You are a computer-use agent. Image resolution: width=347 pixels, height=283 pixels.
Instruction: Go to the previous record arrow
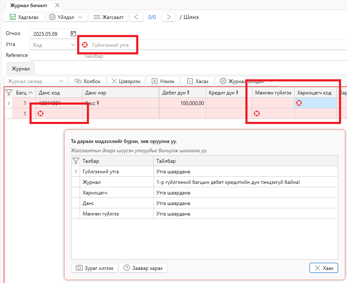point(136,17)
